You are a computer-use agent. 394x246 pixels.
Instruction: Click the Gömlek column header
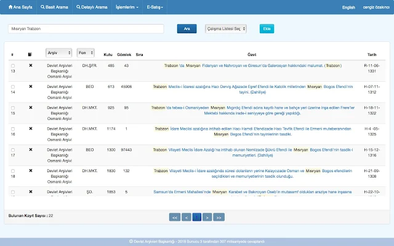[x=124, y=55]
